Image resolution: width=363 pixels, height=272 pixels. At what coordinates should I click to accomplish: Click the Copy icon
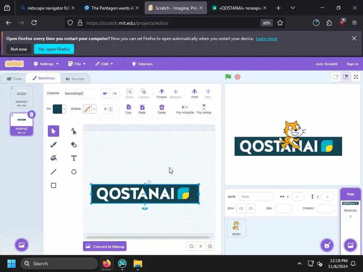point(128,109)
